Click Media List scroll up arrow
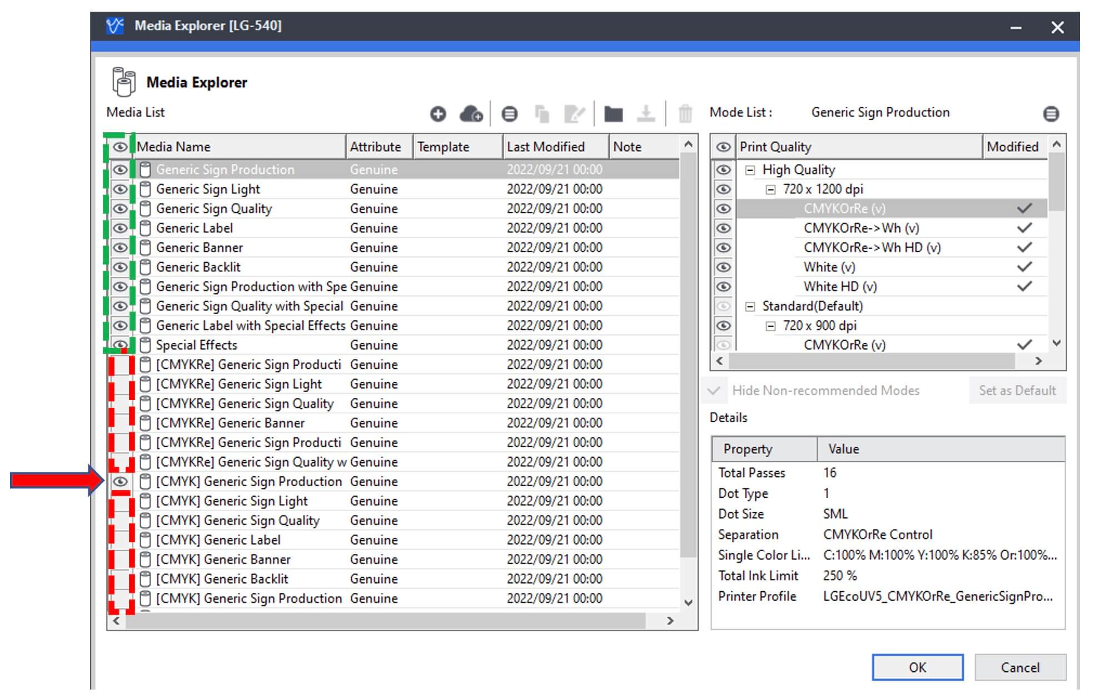This screenshot has width=1095, height=699. pyautogui.click(x=688, y=144)
